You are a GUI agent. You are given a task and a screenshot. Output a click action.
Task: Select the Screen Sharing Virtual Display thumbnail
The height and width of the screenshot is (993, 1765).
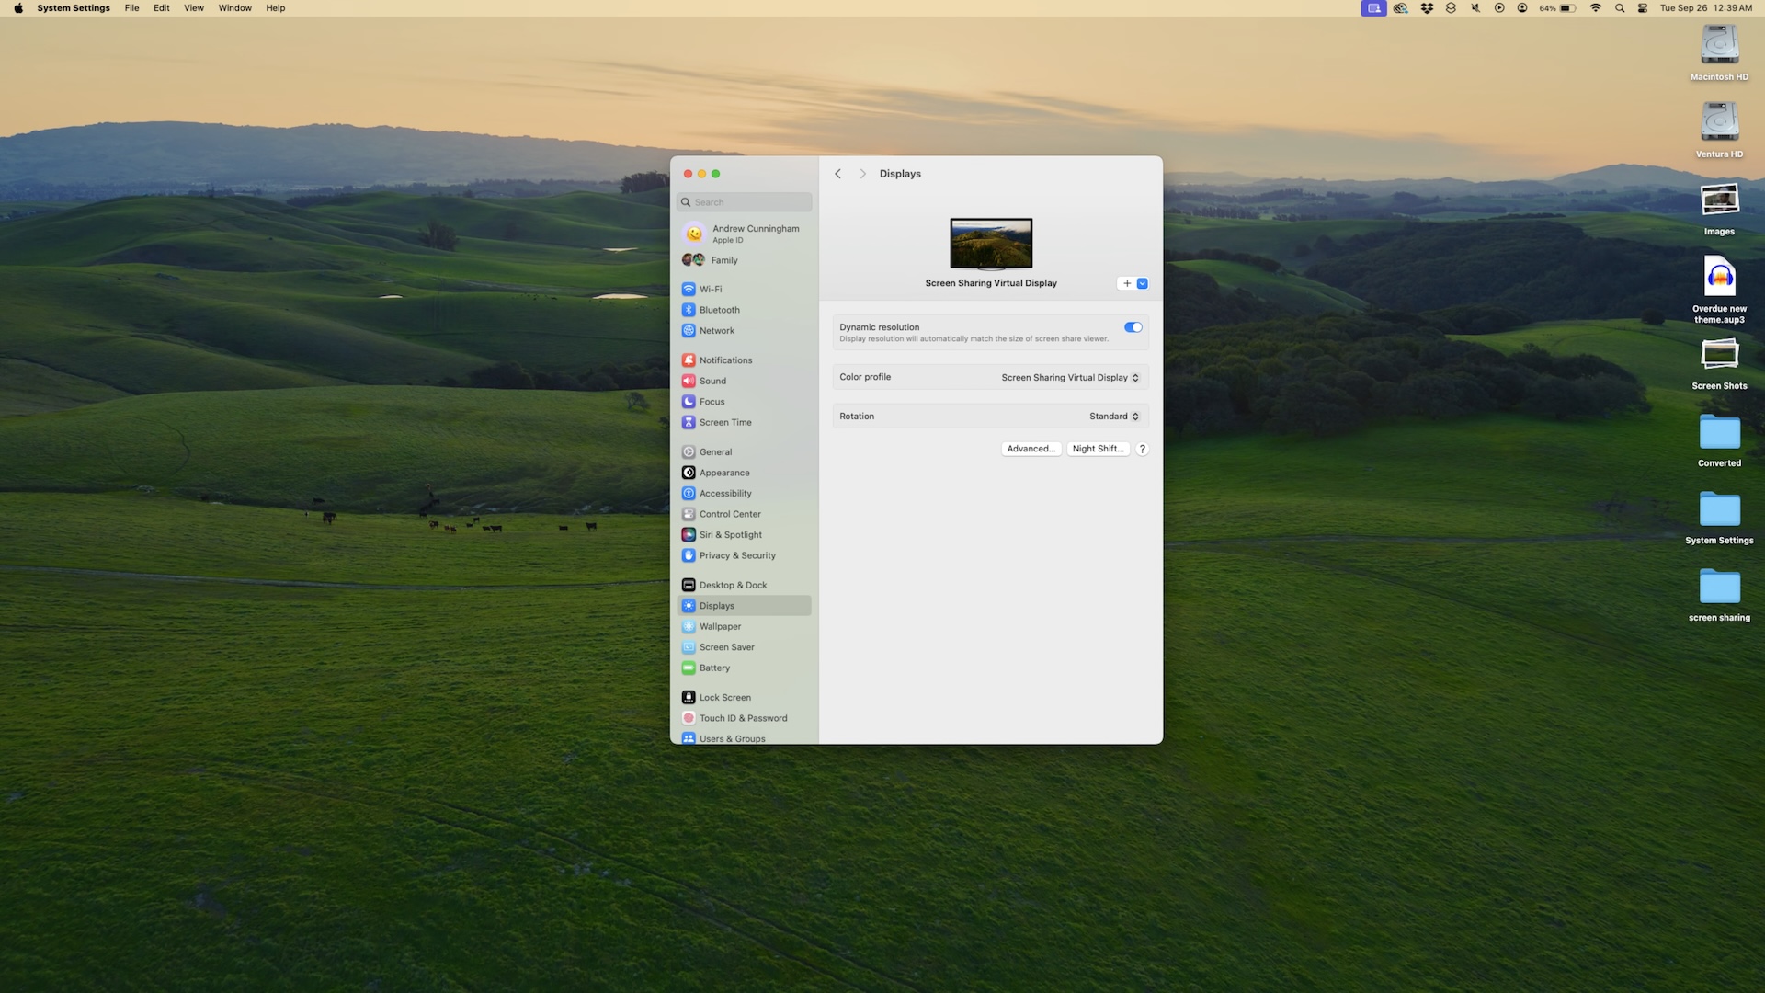click(991, 244)
